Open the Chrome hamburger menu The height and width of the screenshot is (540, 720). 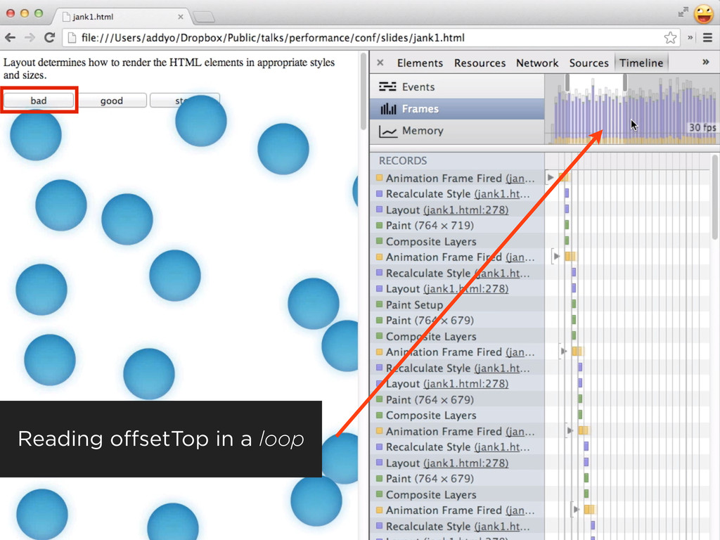pos(707,38)
